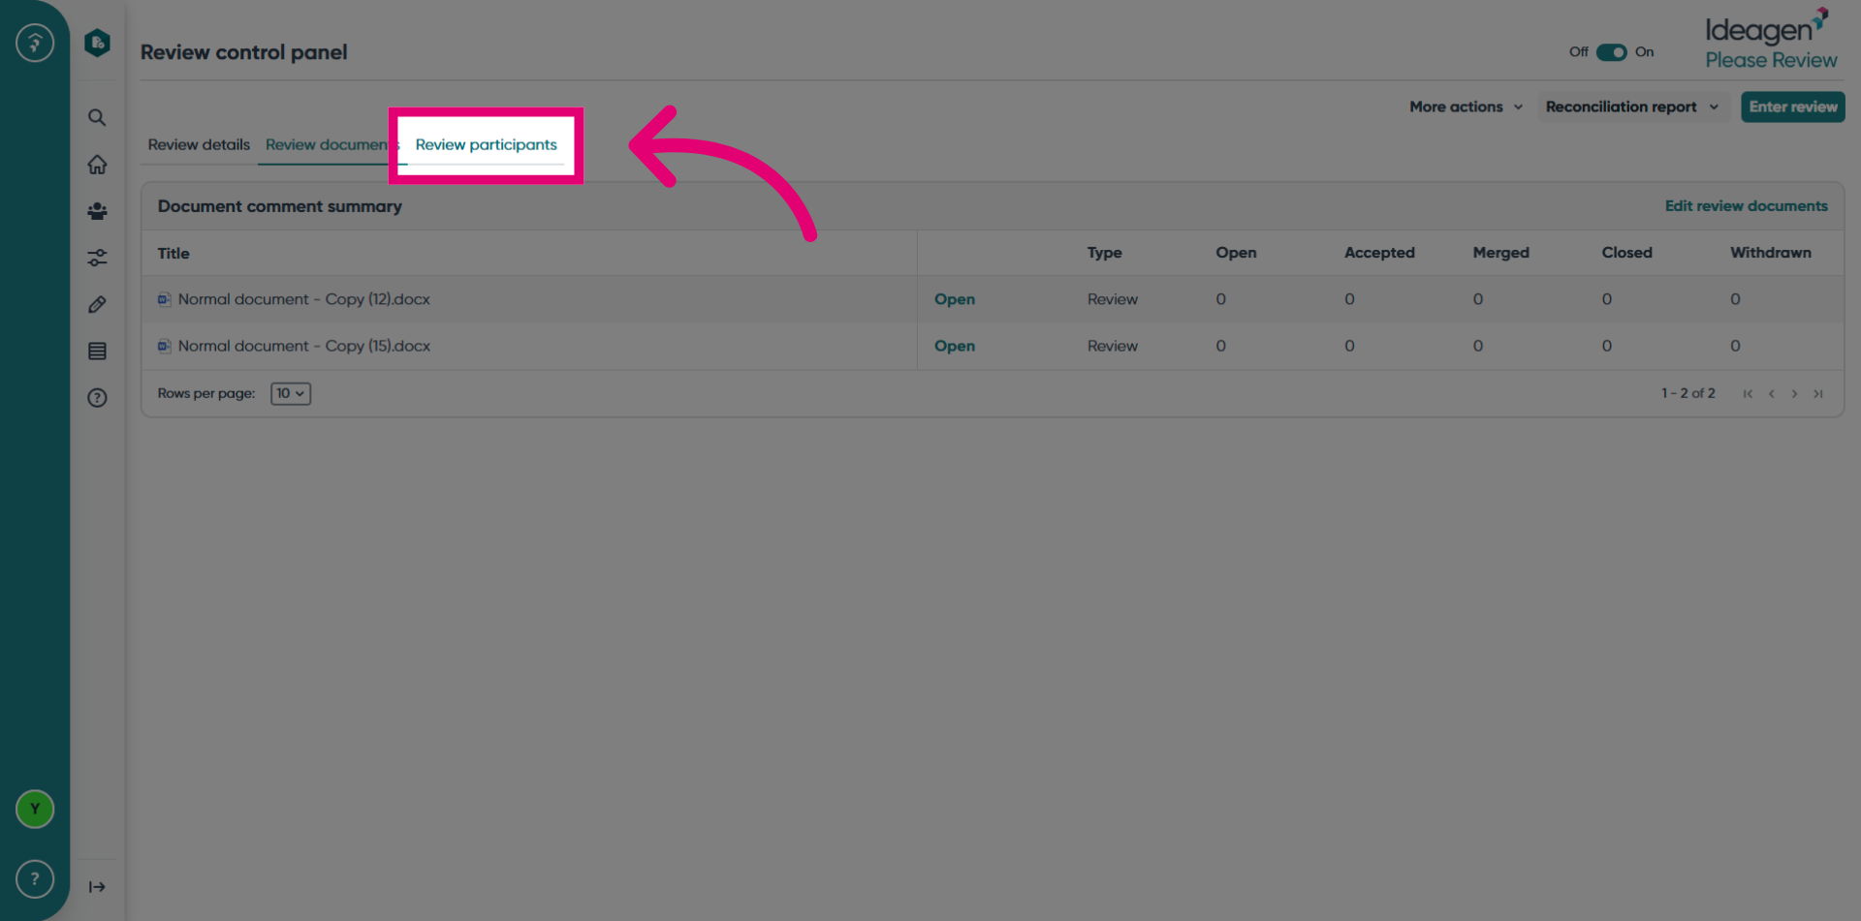Viewport: 1861px width, 921px height.
Task: Click the bottom-left help circle button
Action: (x=35, y=878)
